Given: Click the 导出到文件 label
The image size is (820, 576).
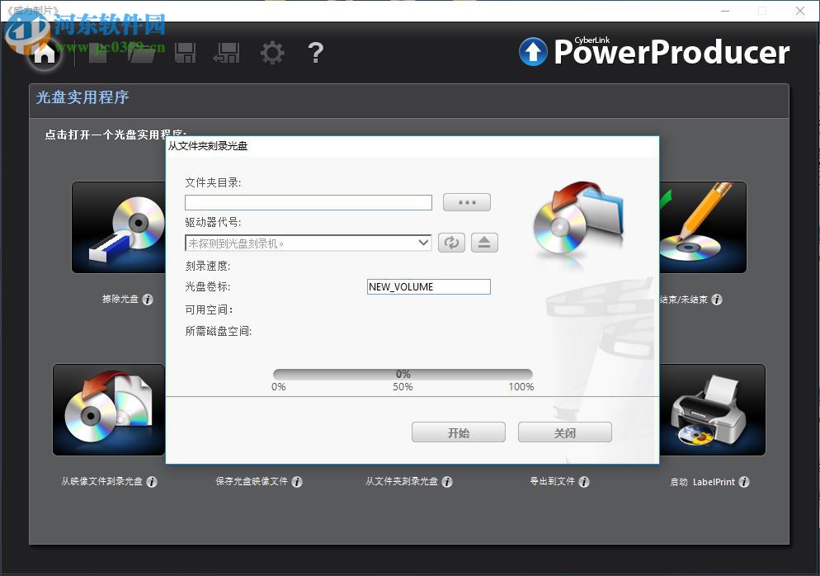Looking at the screenshot, I should point(552,481).
